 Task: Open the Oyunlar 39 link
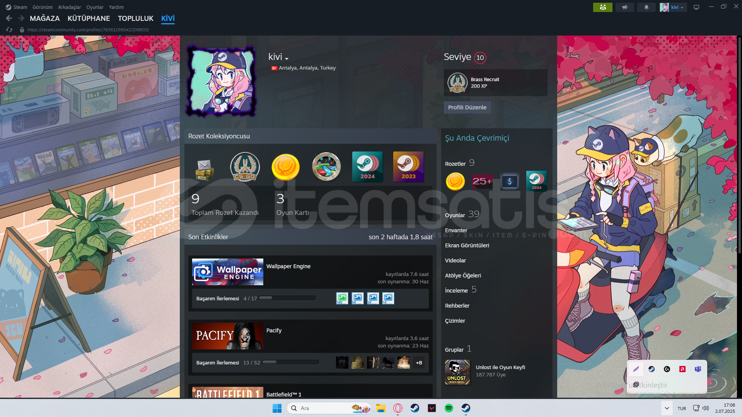tap(462, 215)
